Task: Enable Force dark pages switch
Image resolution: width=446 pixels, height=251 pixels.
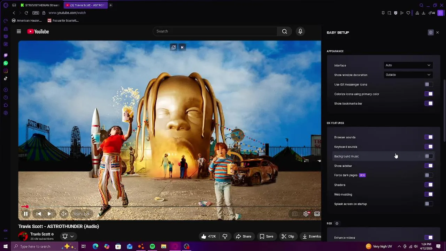Action: pyautogui.click(x=429, y=175)
